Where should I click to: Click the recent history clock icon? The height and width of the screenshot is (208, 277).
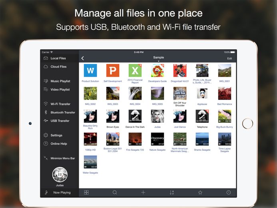229,192
